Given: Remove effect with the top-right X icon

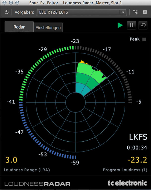Looking at the screenshot, I should point(145,12).
